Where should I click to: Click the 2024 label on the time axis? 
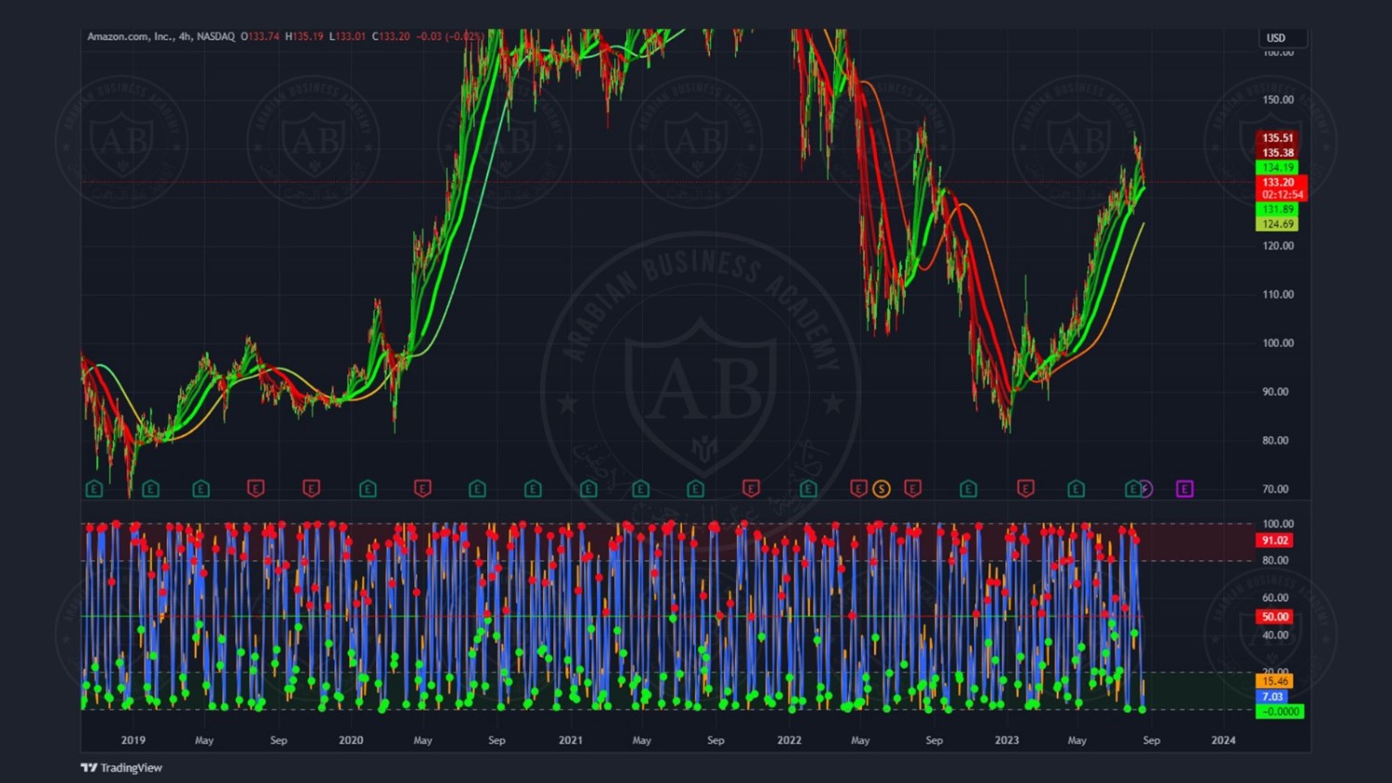click(1224, 740)
